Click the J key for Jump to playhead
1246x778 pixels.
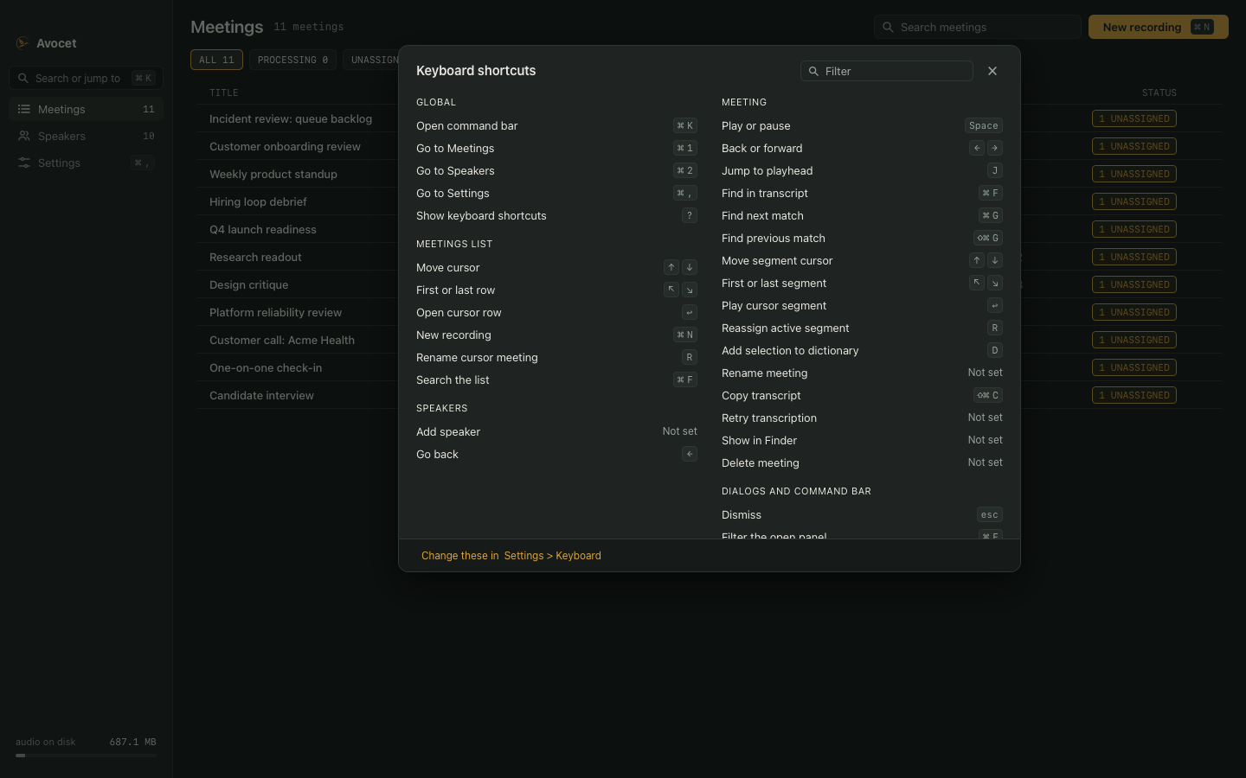995,170
